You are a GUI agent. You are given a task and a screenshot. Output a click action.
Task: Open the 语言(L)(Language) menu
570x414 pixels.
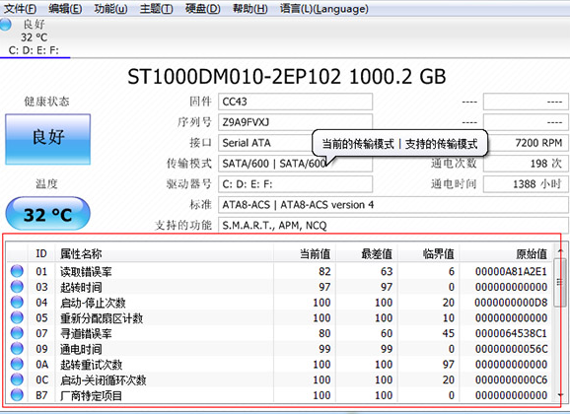[x=323, y=8]
